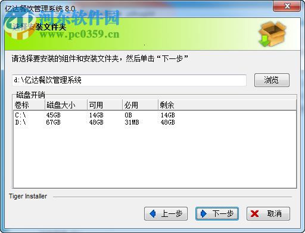Click the Tiger Installer label
Viewport: 305px width, 233px height.
[x=28, y=196]
